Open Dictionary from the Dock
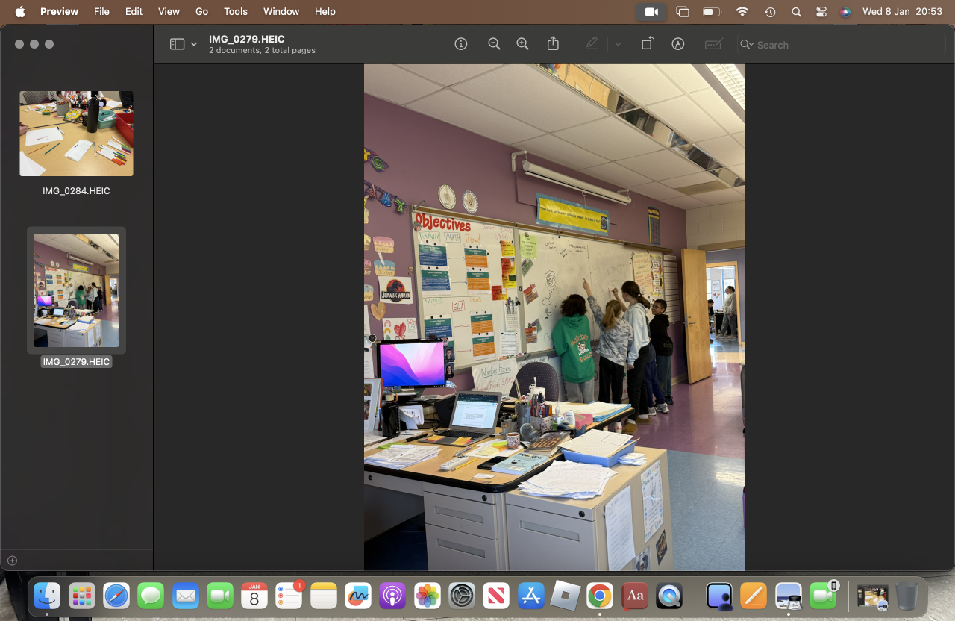The width and height of the screenshot is (955, 621). click(635, 596)
